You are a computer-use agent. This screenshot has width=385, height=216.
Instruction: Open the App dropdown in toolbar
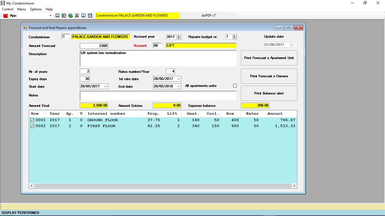tap(51, 15)
